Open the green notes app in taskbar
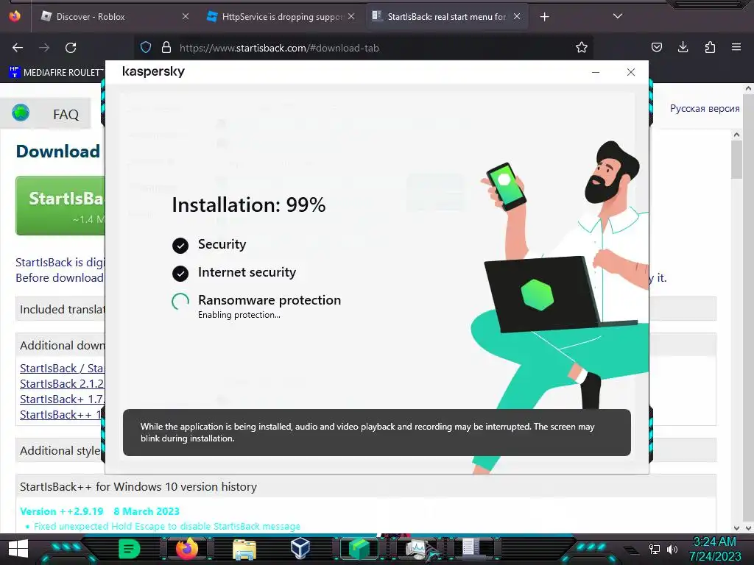The width and height of the screenshot is (754, 565). coord(129,549)
